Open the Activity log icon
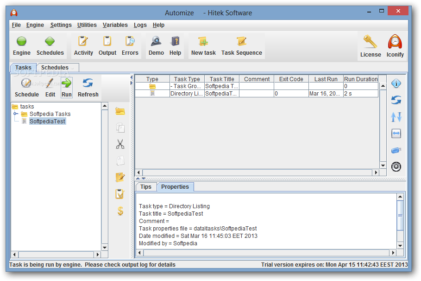Screen dimensions: 421x281 [83, 41]
